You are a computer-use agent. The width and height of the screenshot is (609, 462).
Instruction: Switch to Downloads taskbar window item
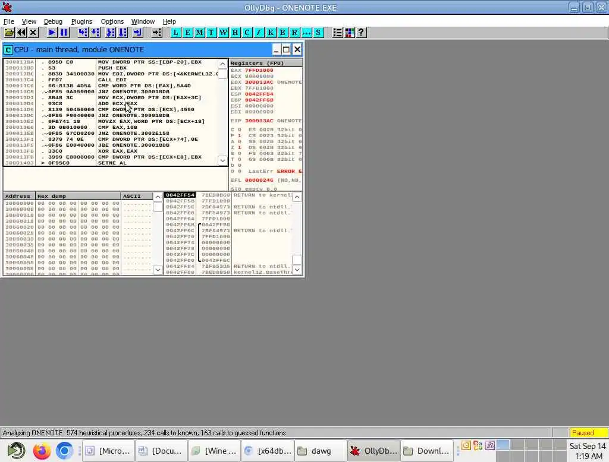[427, 451]
